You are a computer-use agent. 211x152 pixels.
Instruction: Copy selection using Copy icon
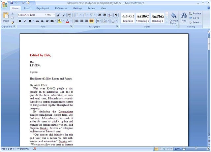[13, 18]
